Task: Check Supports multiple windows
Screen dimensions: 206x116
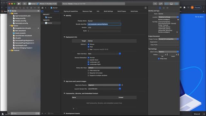Action: [89, 75]
